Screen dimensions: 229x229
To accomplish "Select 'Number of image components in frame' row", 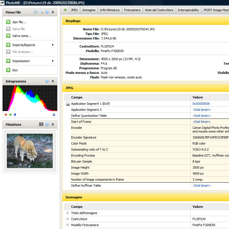I will [x=149, y=179].
